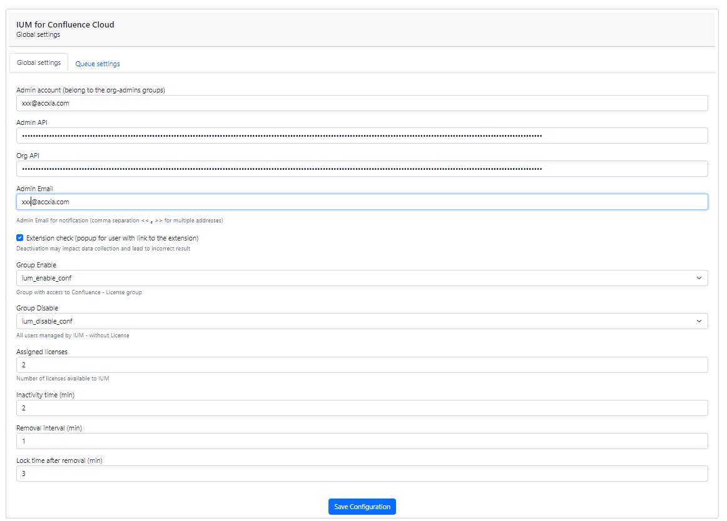Click the Lock time after removal field
727x521 pixels.
tap(362, 474)
